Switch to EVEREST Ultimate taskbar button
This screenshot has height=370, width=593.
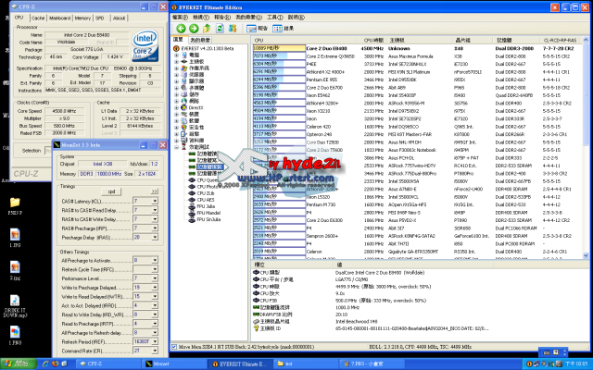[239, 364]
